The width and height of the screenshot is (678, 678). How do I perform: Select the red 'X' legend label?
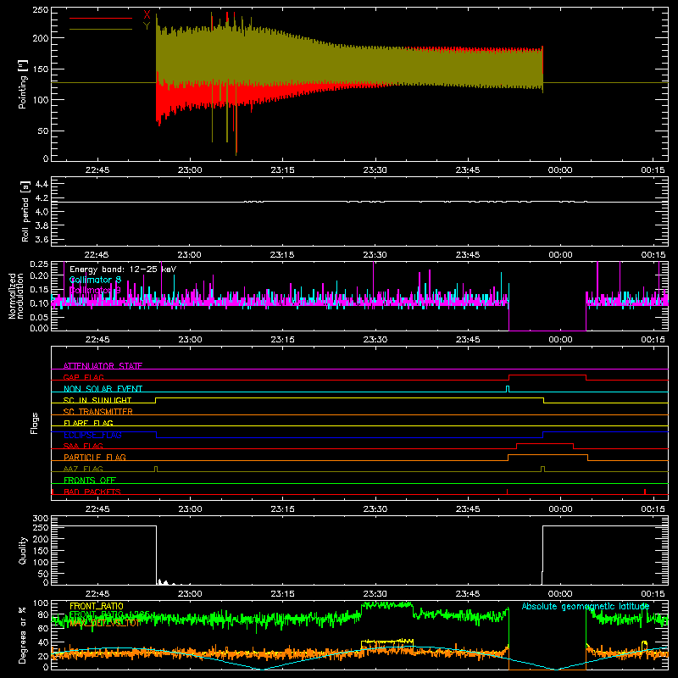coord(147,15)
